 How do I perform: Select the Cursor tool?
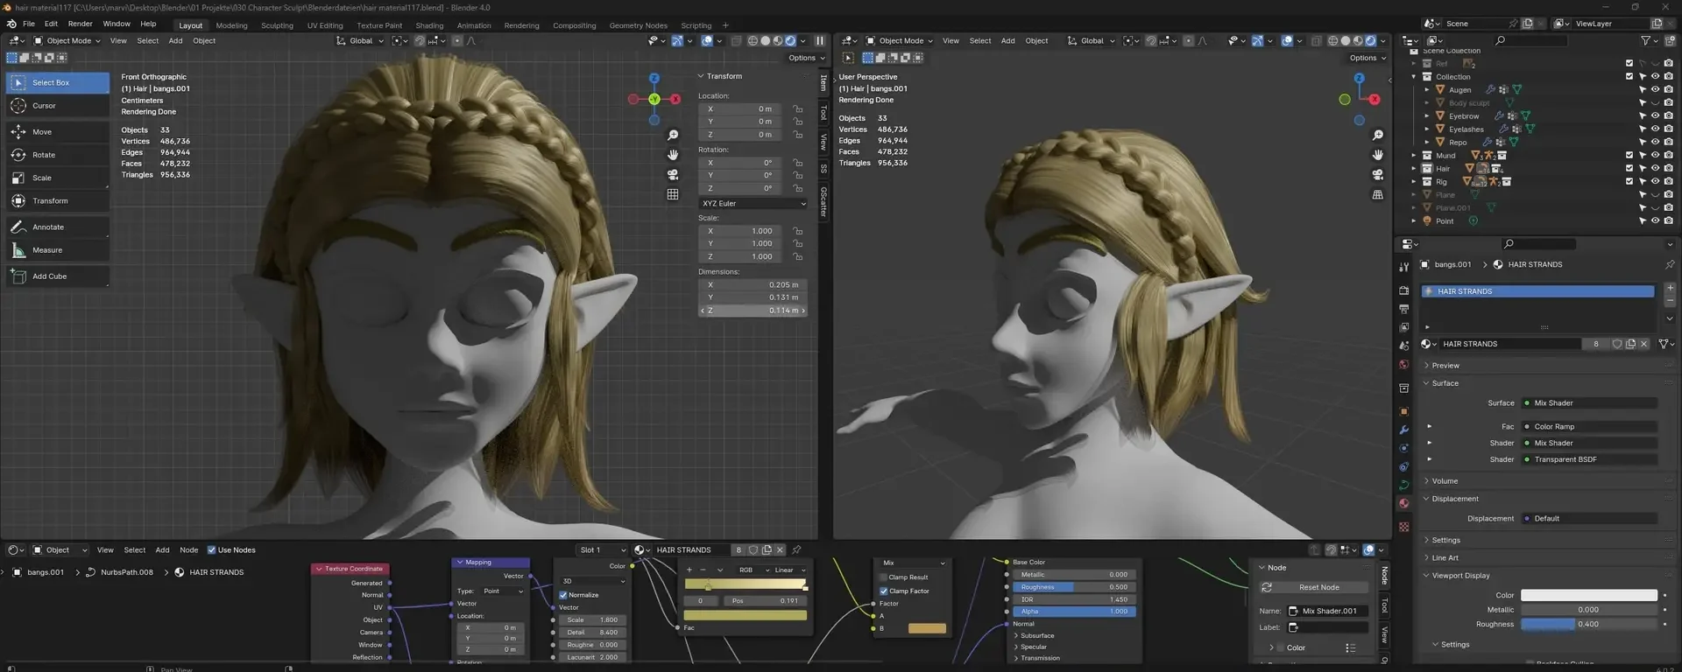pyautogui.click(x=44, y=106)
